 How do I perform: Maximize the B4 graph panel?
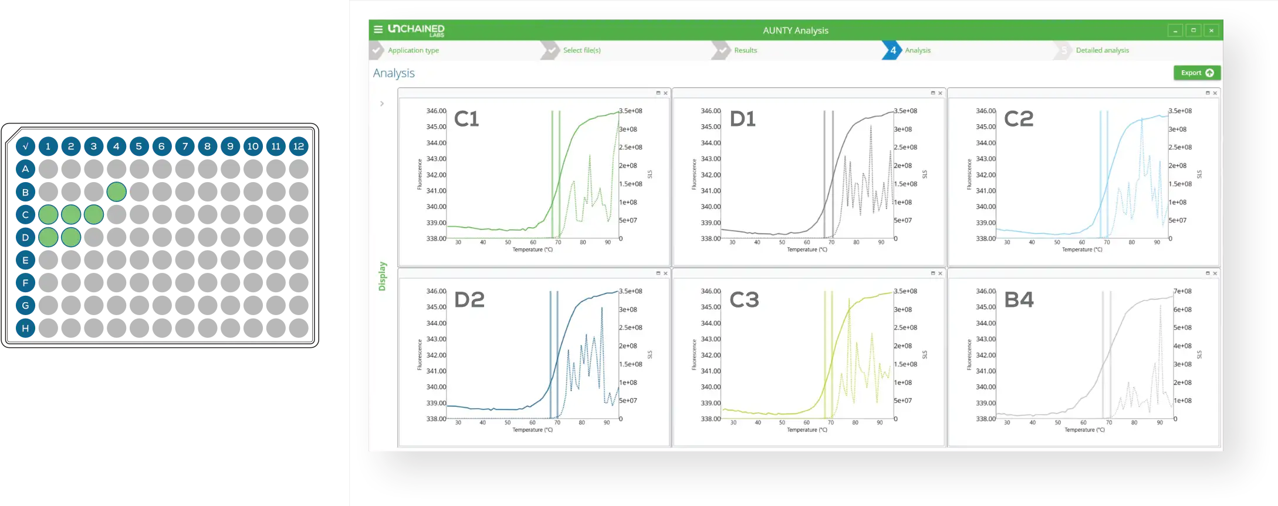pyautogui.click(x=1207, y=273)
